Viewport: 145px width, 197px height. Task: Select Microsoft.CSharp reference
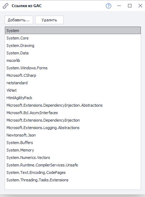(73, 75)
